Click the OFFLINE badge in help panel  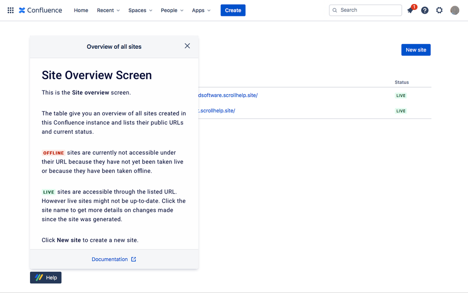pos(53,153)
